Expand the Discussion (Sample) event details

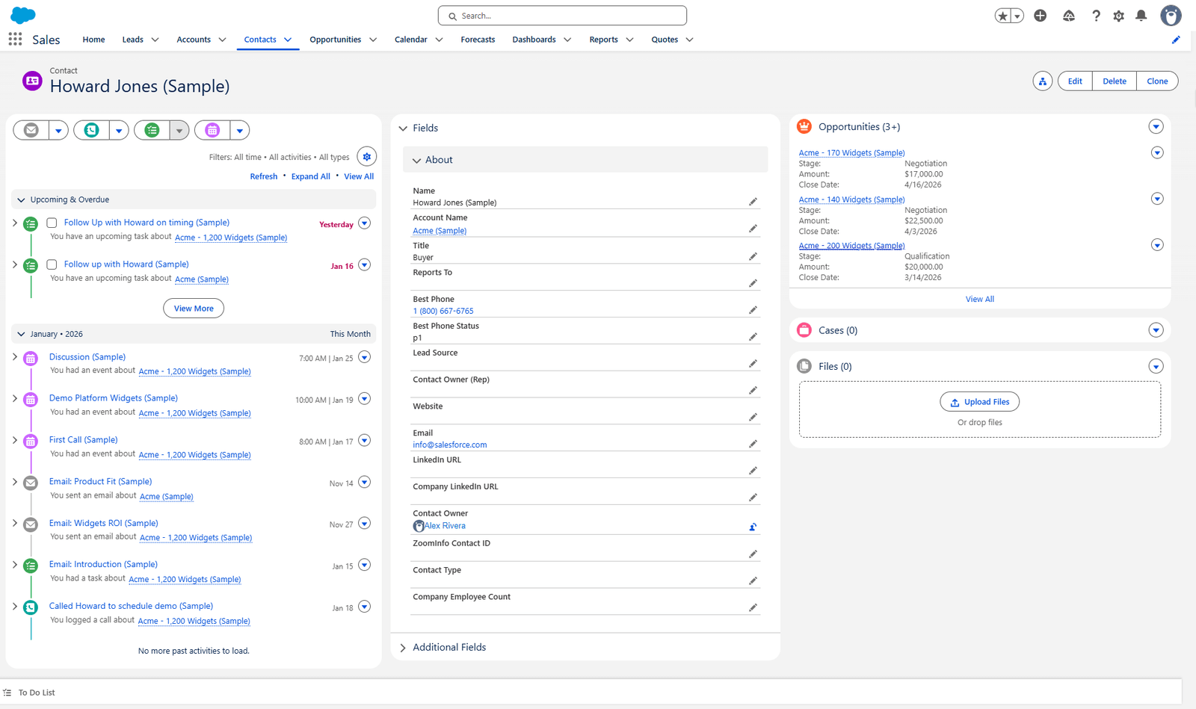[x=15, y=357]
